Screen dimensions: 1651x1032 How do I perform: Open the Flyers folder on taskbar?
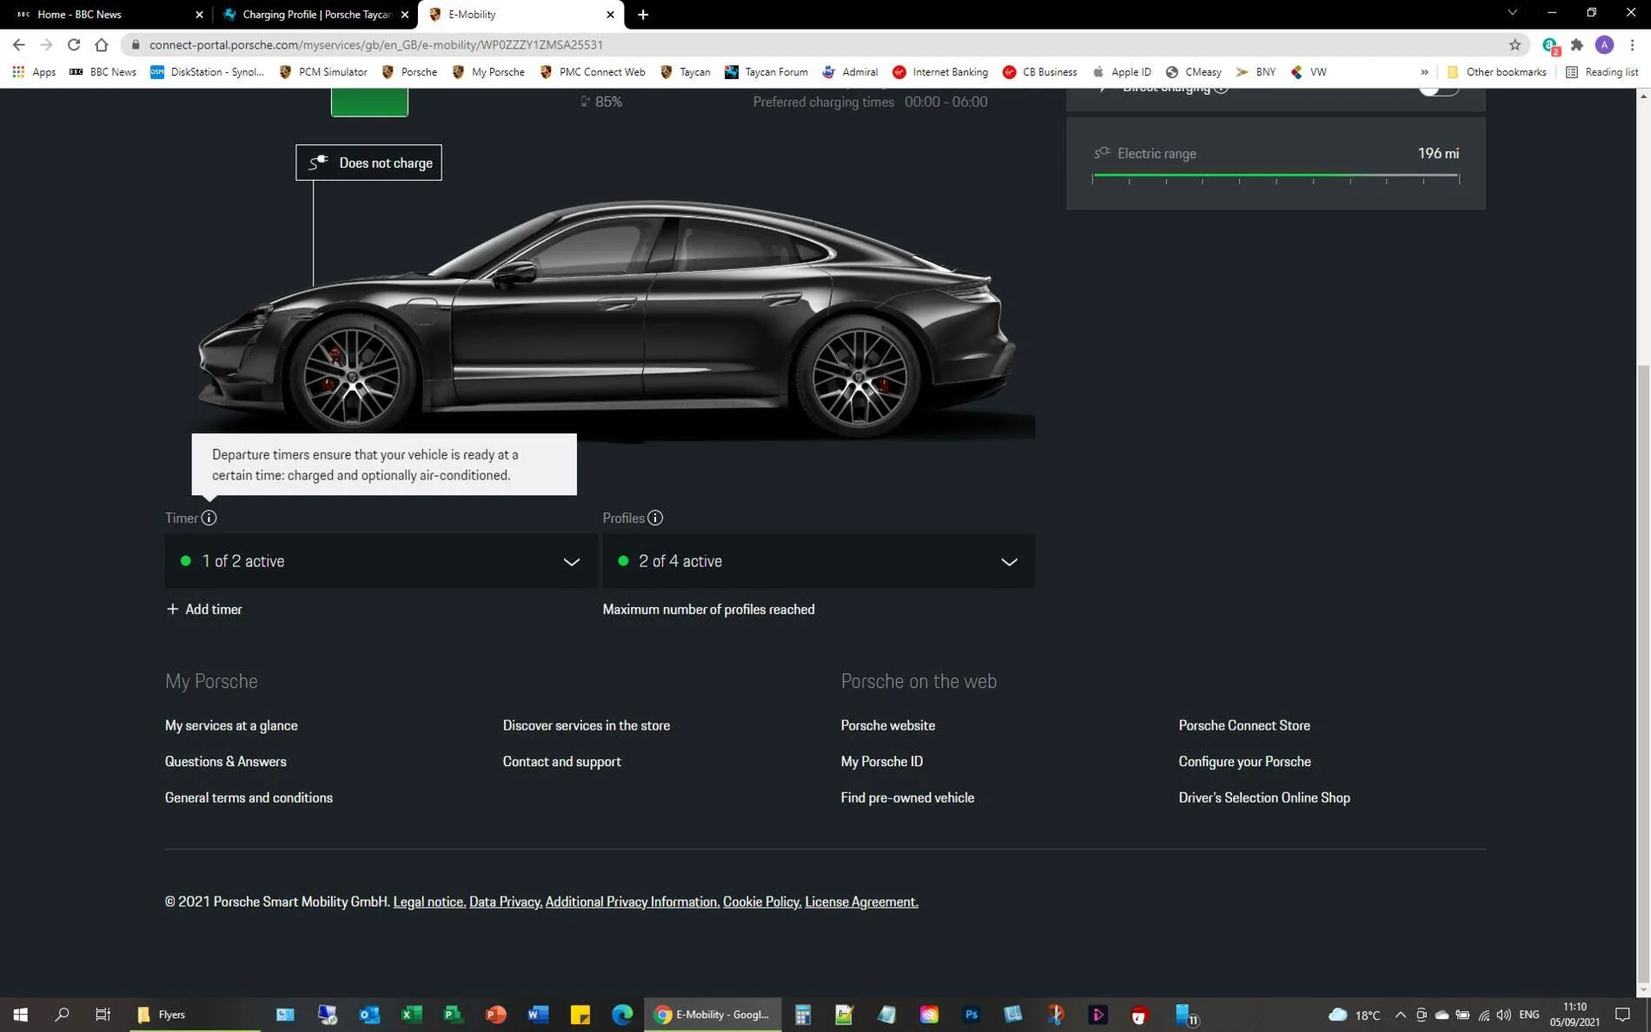click(195, 1014)
